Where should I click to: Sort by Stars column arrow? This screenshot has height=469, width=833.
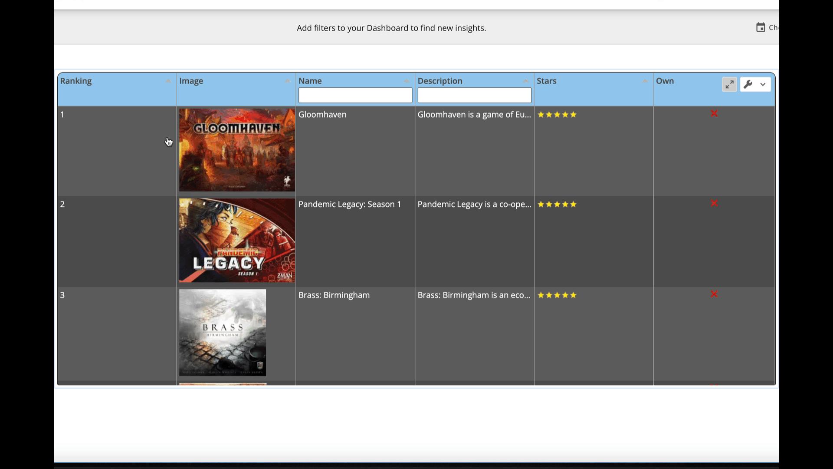tap(645, 81)
